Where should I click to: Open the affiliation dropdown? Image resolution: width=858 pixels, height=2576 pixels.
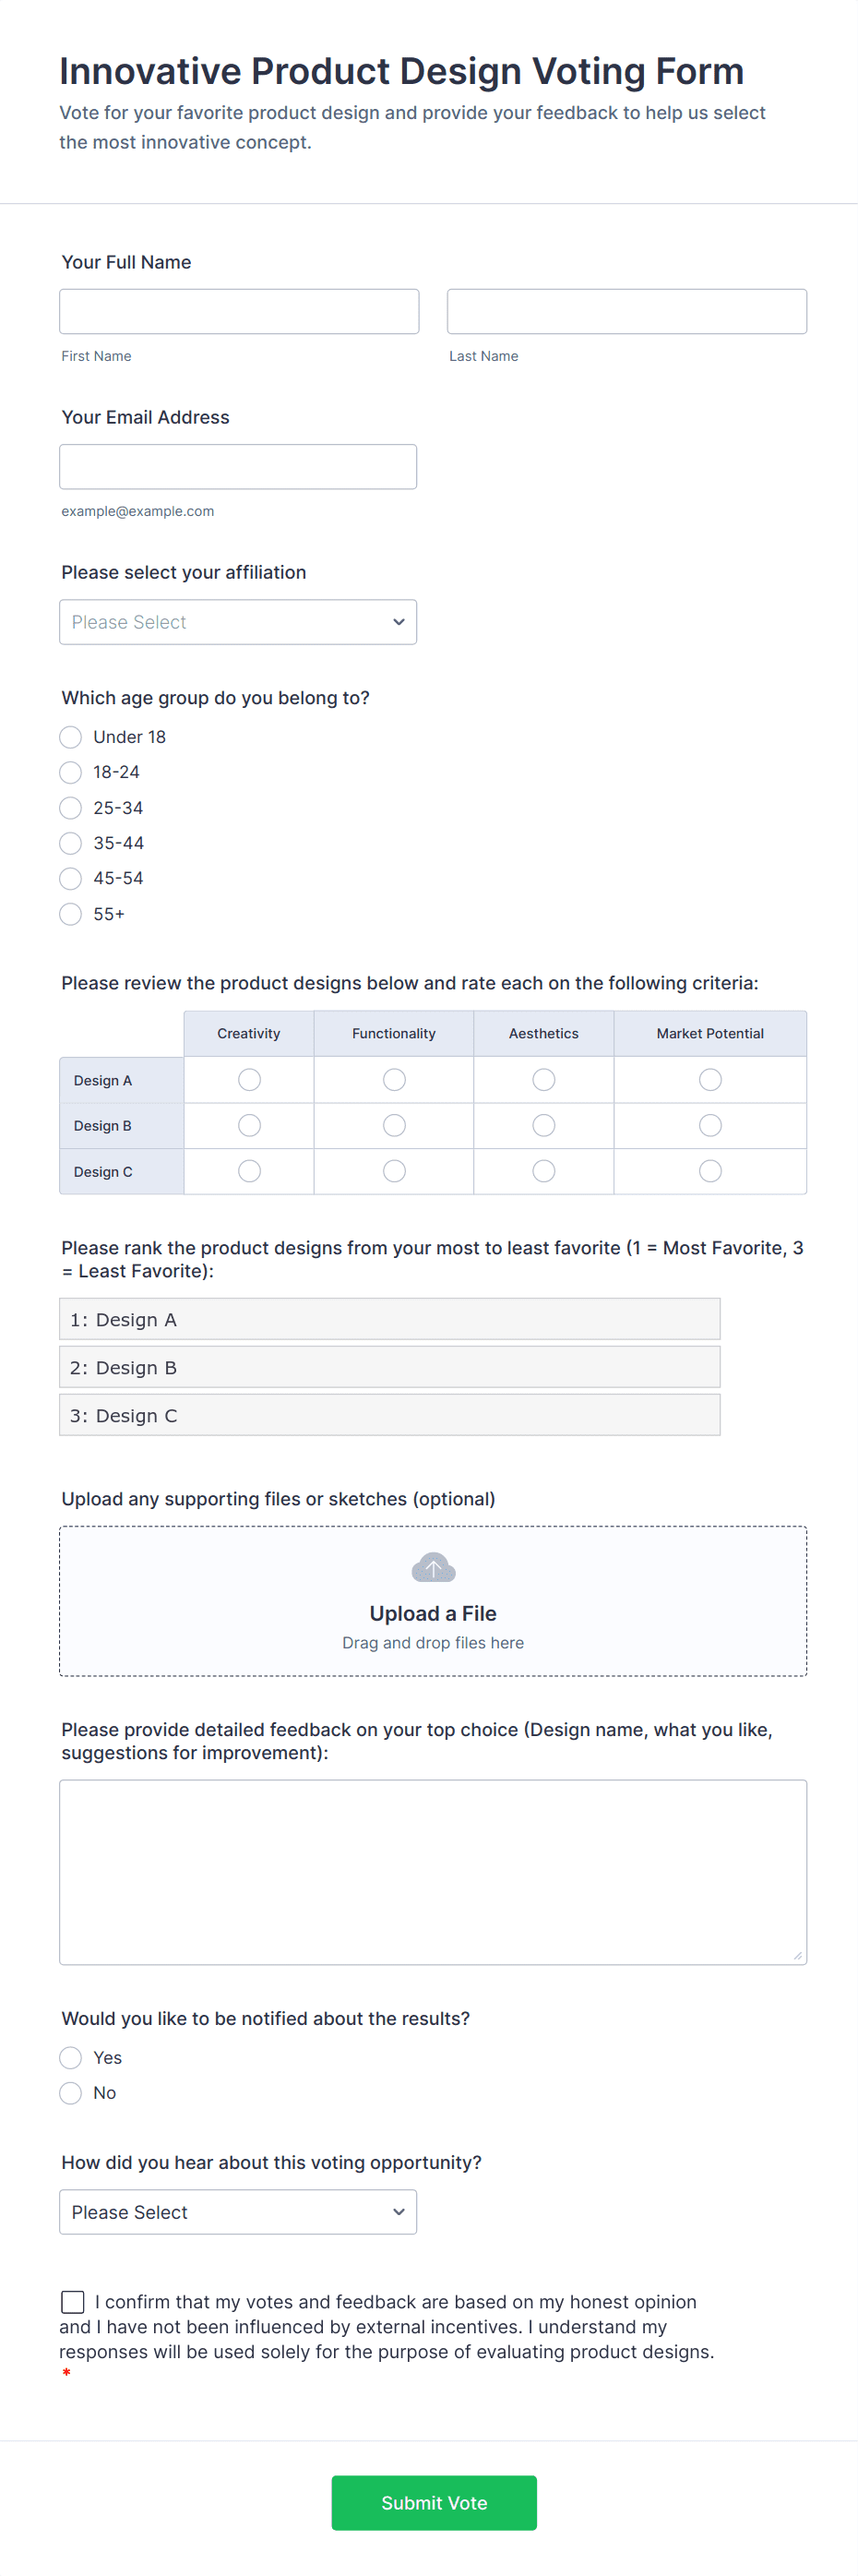click(x=238, y=622)
